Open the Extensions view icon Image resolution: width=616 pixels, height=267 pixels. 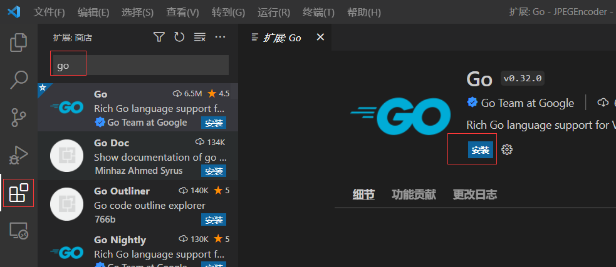click(18, 193)
